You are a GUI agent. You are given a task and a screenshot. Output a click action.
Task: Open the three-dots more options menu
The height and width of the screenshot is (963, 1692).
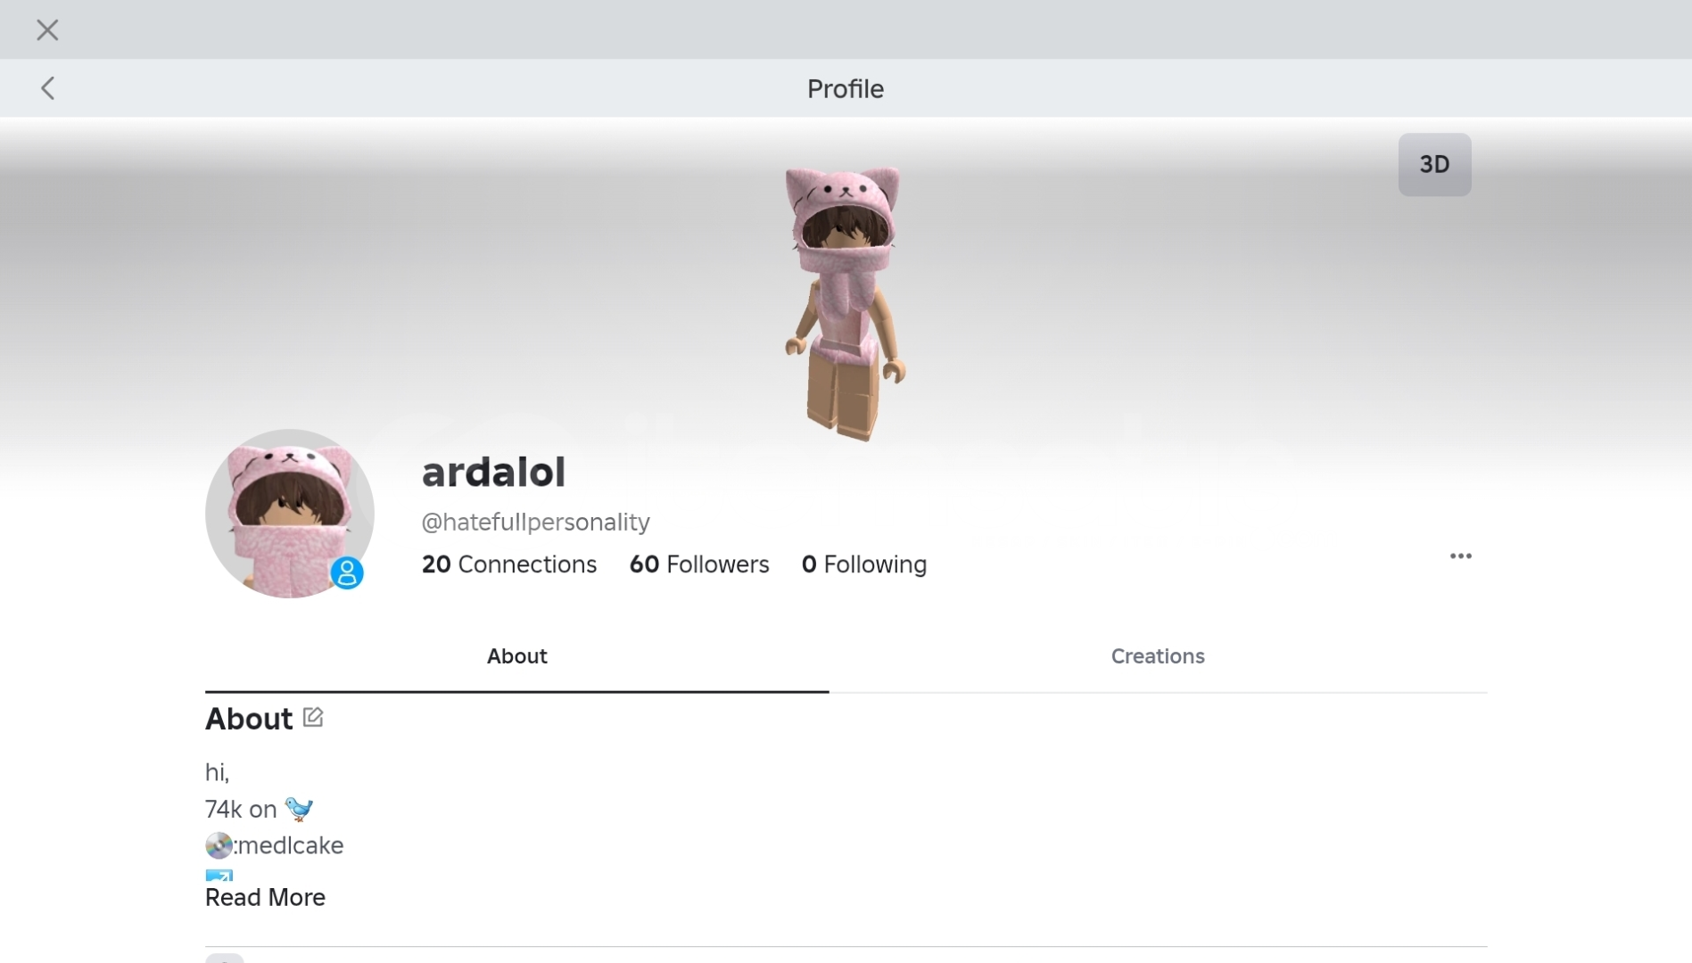[x=1460, y=556]
